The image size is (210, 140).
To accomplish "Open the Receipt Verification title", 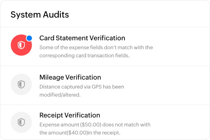I will click(x=70, y=115).
